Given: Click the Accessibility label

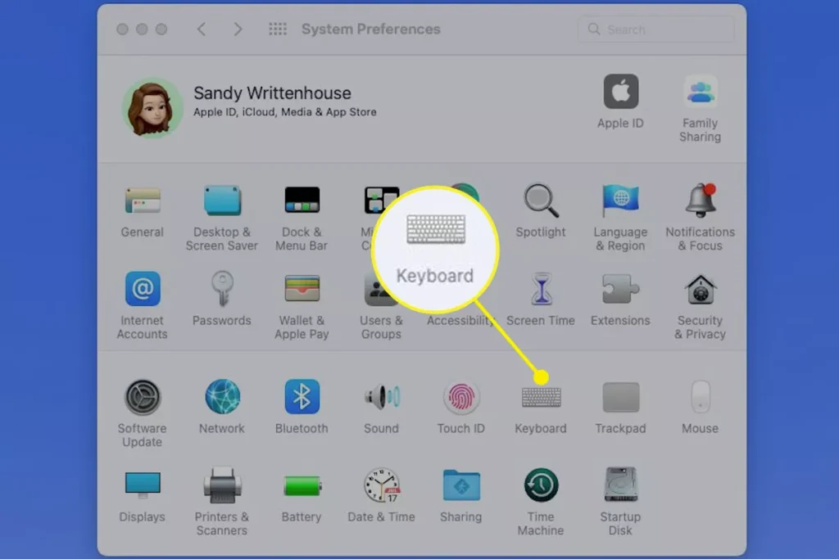Looking at the screenshot, I should click(x=460, y=321).
